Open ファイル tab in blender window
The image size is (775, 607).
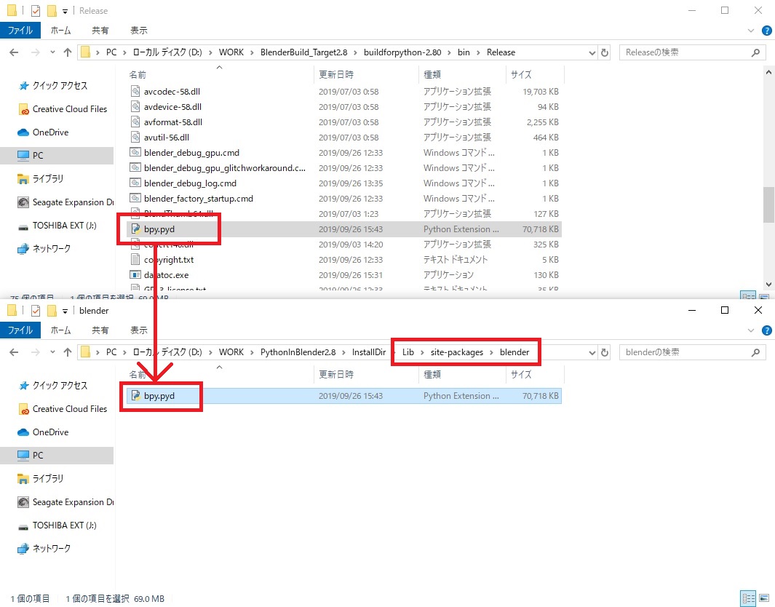pos(20,330)
